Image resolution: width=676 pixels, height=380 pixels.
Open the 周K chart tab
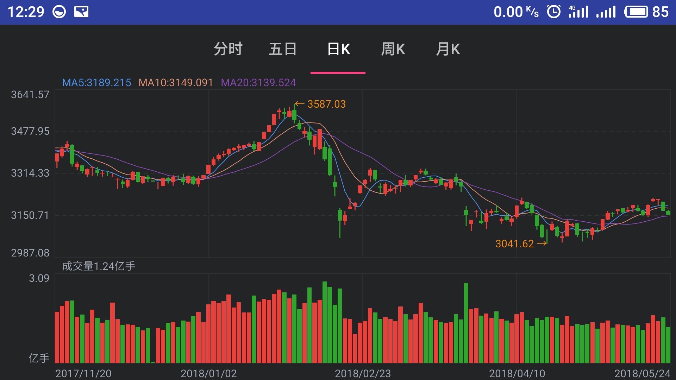[393, 49]
